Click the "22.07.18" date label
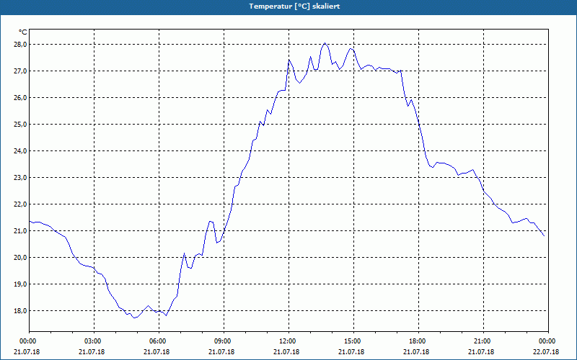The image size is (577, 360). click(x=546, y=352)
